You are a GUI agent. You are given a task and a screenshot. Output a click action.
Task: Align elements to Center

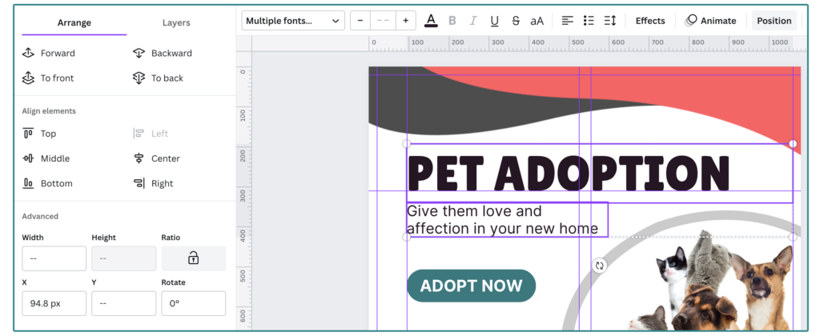click(x=156, y=158)
